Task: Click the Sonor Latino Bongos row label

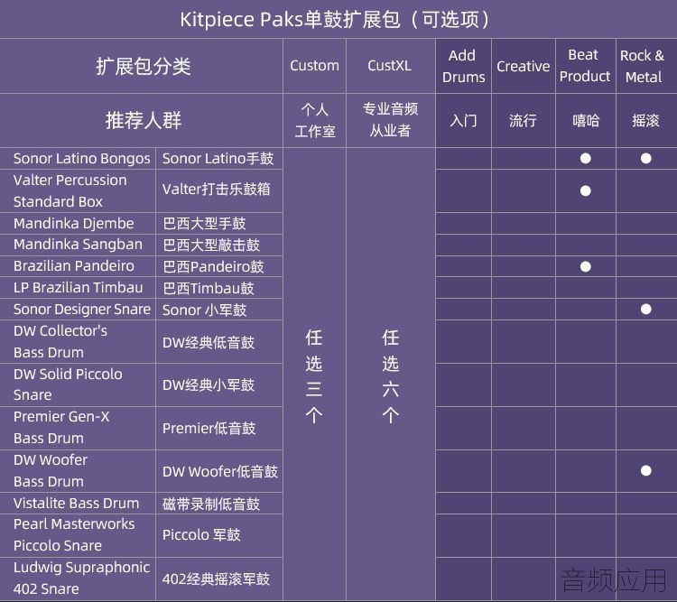Action: [x=81, y=159]
